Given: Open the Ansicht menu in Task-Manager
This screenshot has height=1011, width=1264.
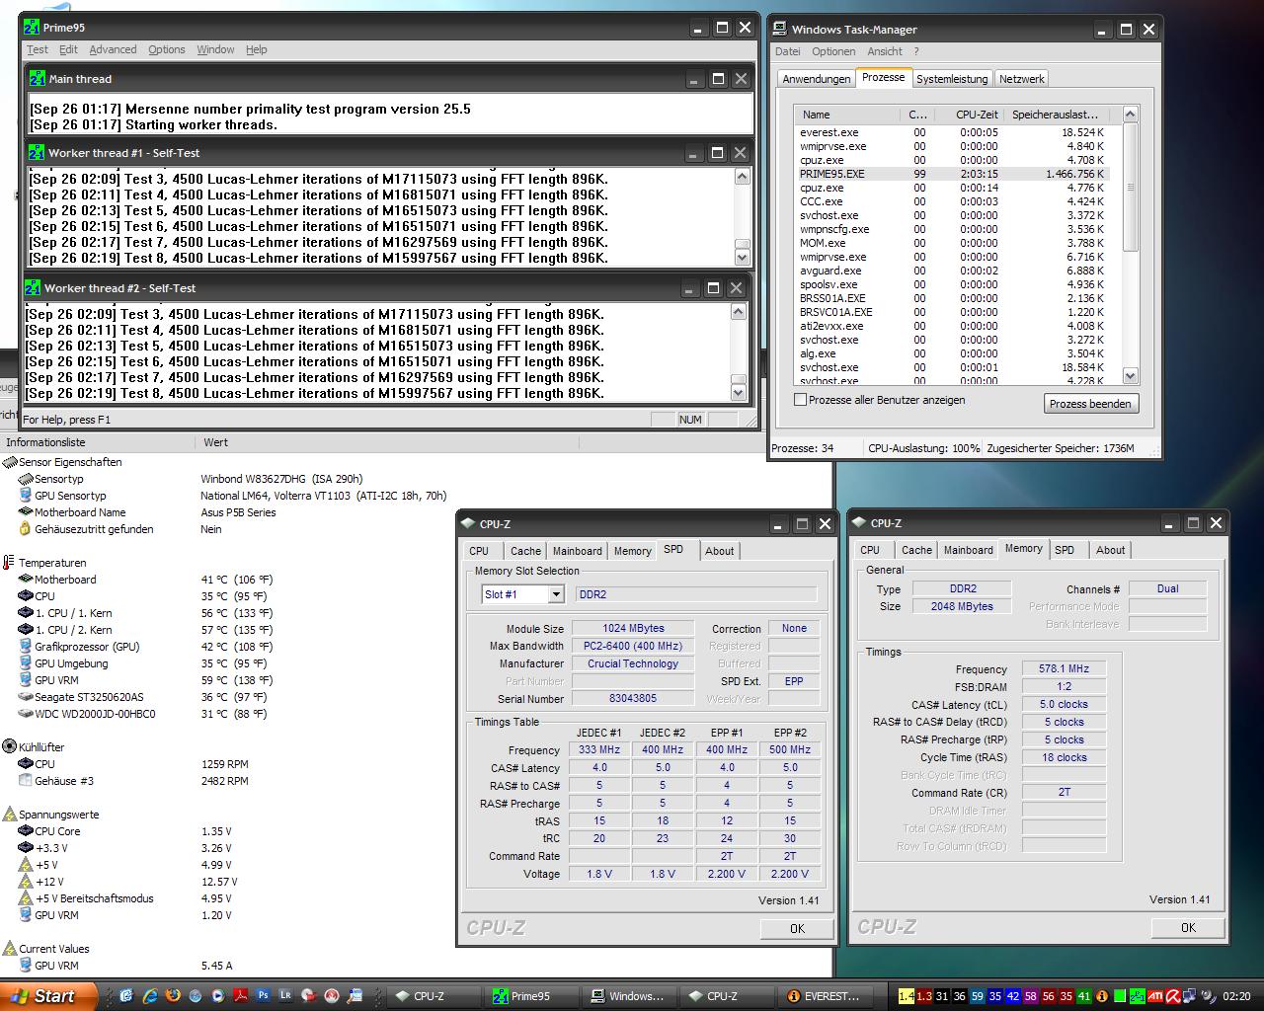Looking at the screenshot, I should 885,51.
